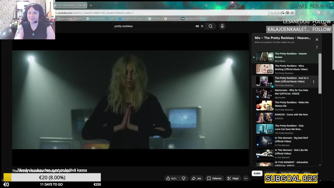Click the playlist scrollbar thumb

pyautogui.click(x=320, y=74)
